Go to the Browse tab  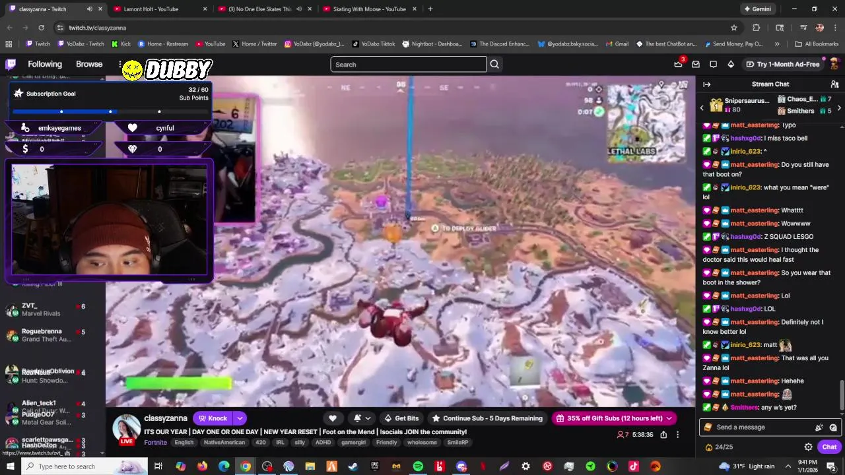tap(89, 64)
